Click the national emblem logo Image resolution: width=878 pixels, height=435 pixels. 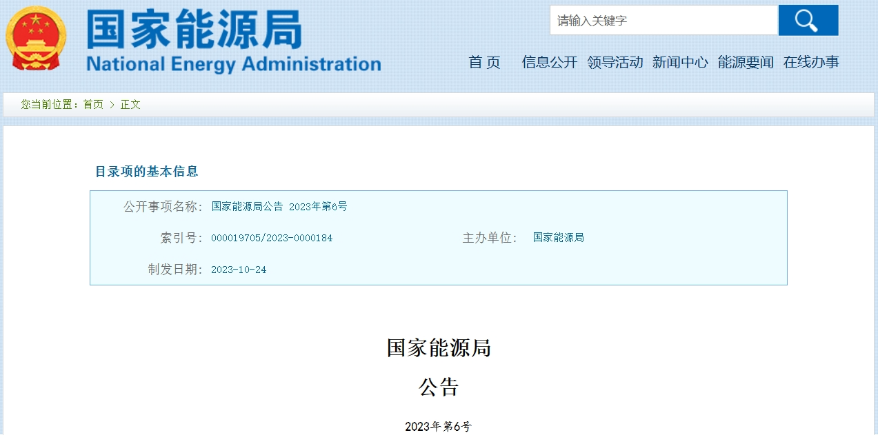(x=36, y=39)
